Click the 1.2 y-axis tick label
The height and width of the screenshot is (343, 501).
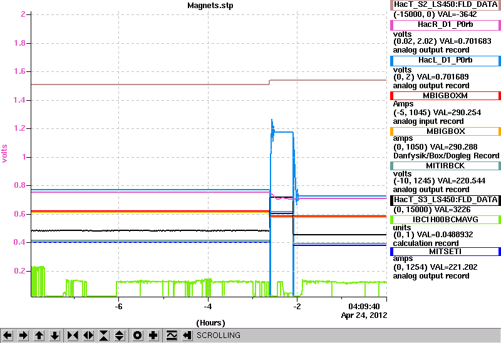[20, 128]
